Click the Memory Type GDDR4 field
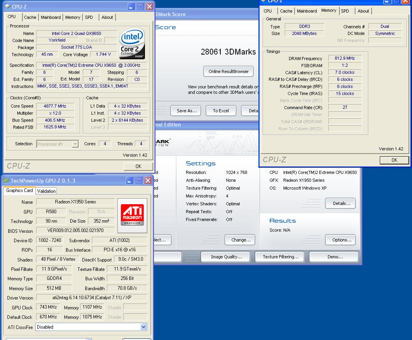This screenshot has width=412, height=340. click(54, 278)
